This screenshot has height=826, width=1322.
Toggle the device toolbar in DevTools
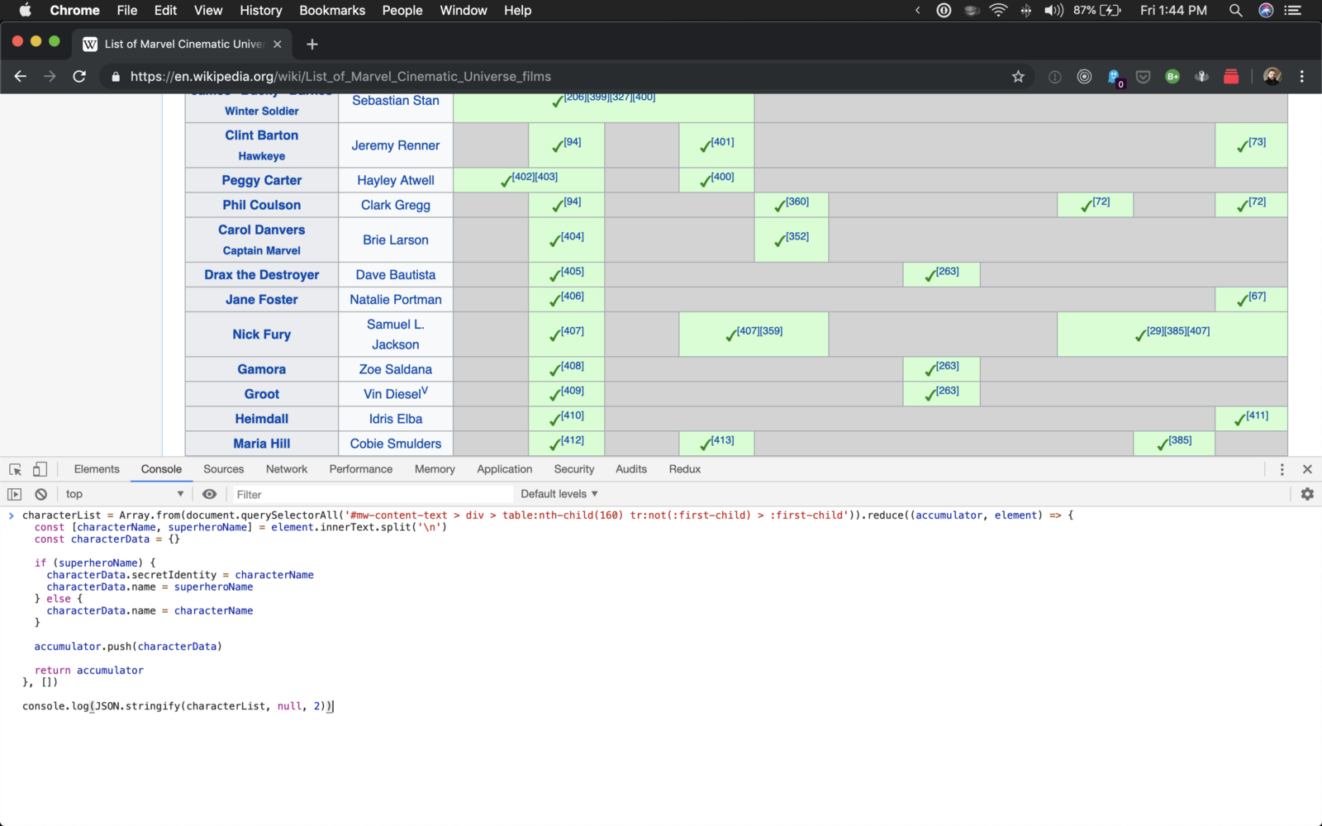pos(40,469)
